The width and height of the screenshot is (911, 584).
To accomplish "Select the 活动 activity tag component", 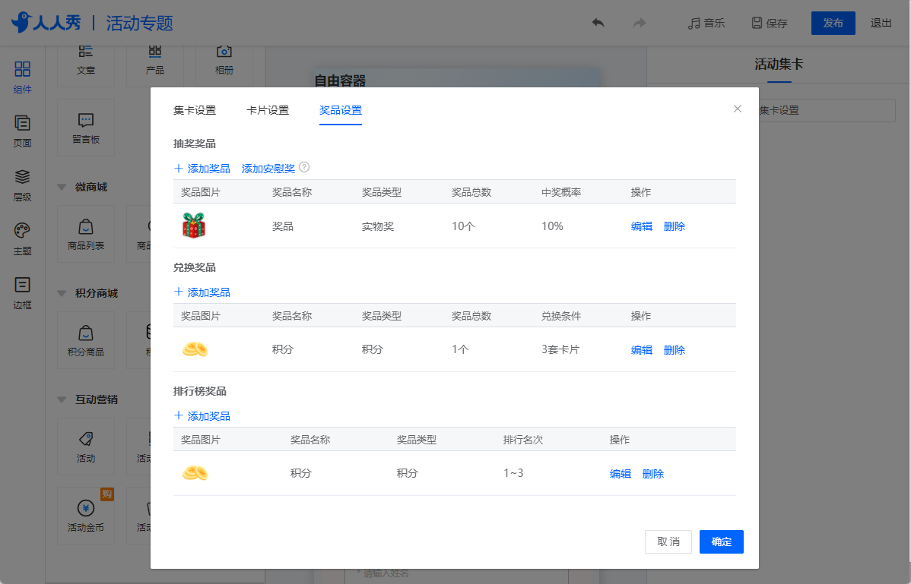I will coord(86,447).
